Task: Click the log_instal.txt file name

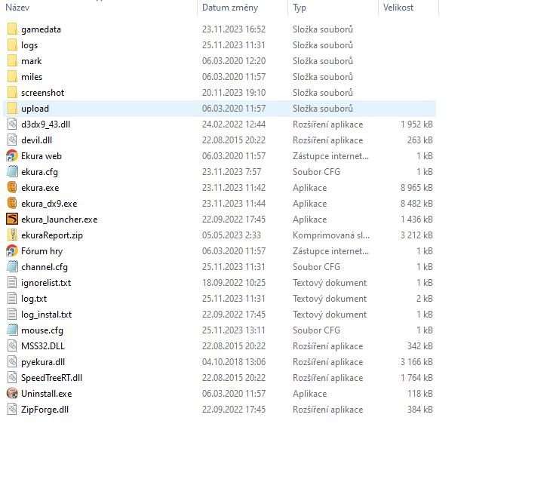Action: coord(46,315)
